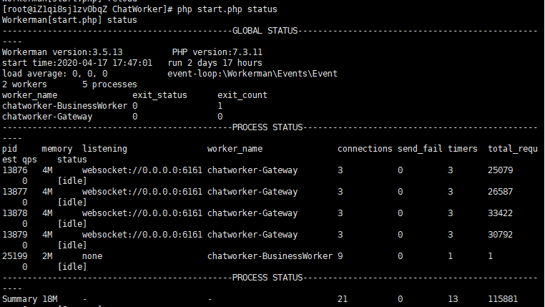
Task: Click the 'php start.php status' command text
Action: tap(227, 9)
